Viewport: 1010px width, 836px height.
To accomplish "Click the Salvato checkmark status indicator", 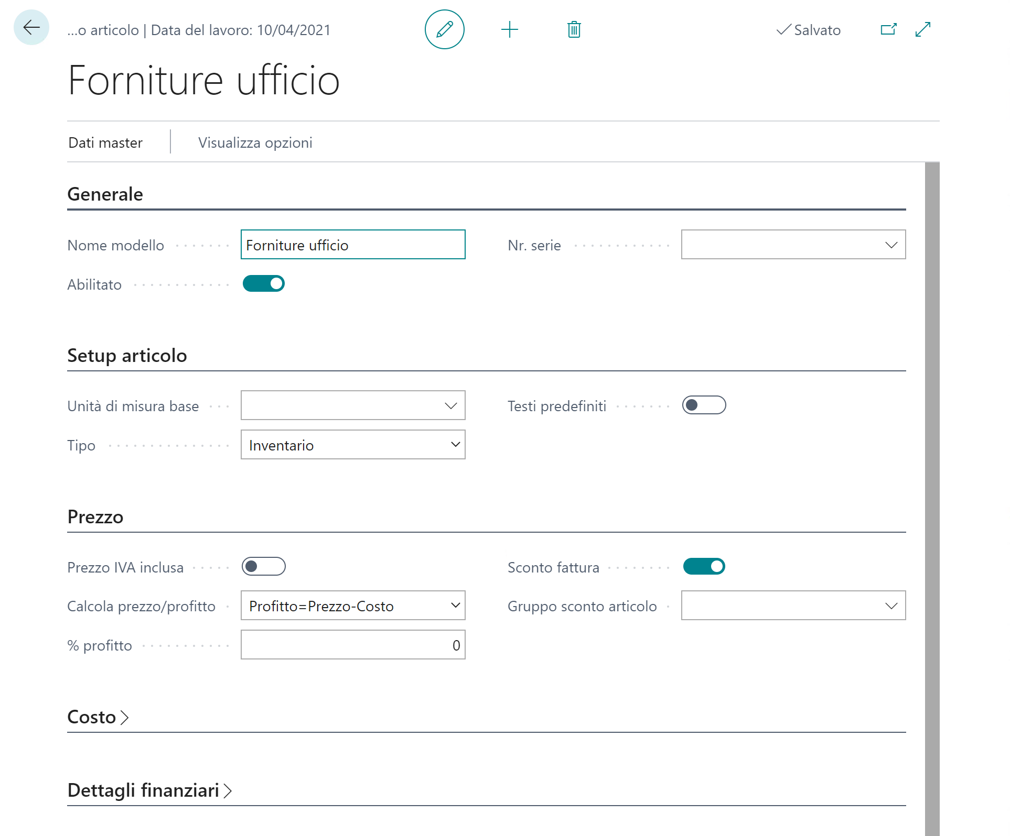I will (808, 30).
